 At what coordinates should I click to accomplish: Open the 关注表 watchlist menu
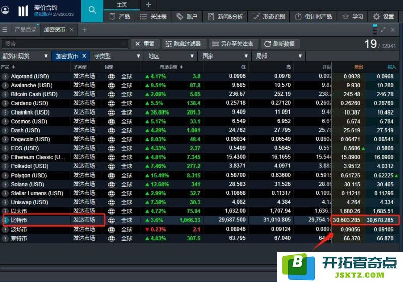pyautogui.click(x=153, y=17)
